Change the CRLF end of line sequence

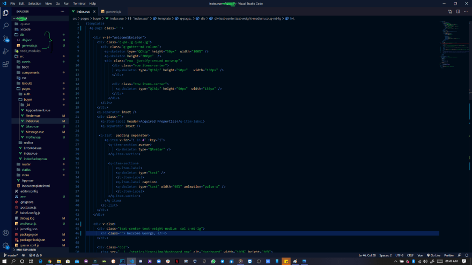click(410, 255)
